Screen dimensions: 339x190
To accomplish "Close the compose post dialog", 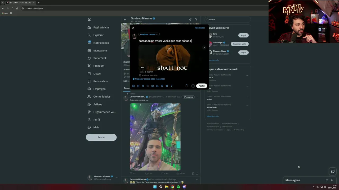I will pyautogui.click(x=133, y=28).
